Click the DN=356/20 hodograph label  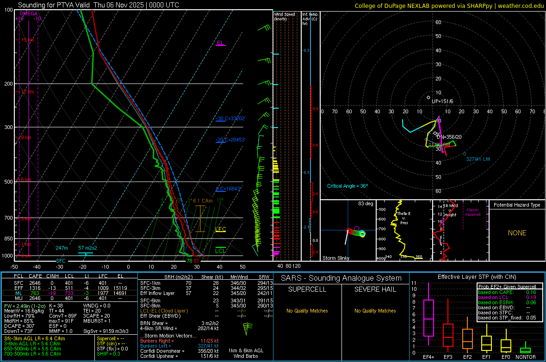pos(449,137)
